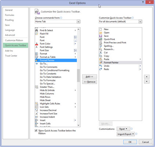
Task: Click the Open folder icon in toolbar list
Action: (100, 33)
